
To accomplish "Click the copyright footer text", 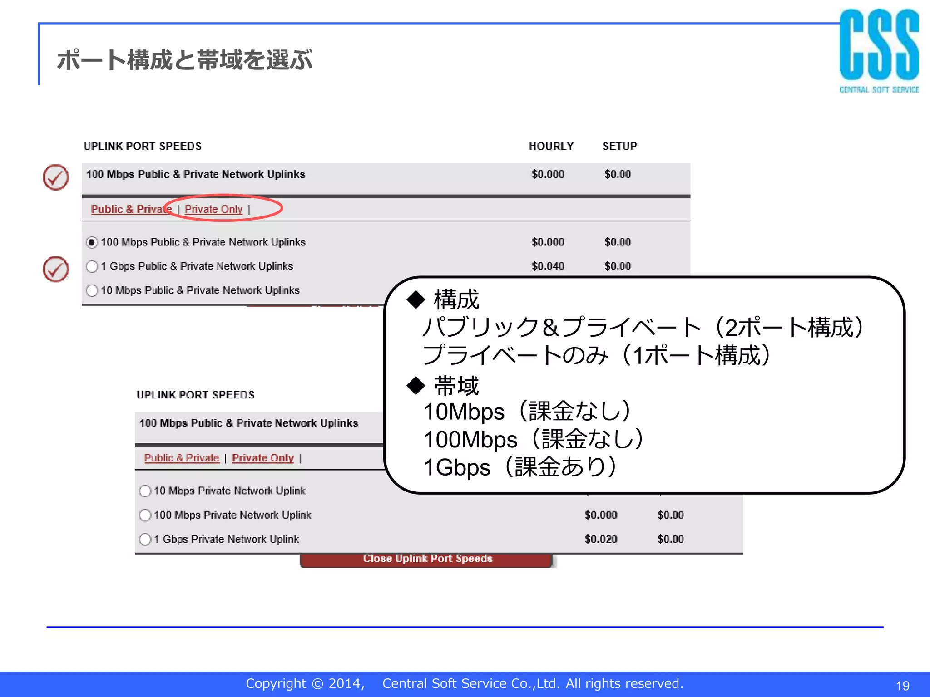I will [465, 683].
